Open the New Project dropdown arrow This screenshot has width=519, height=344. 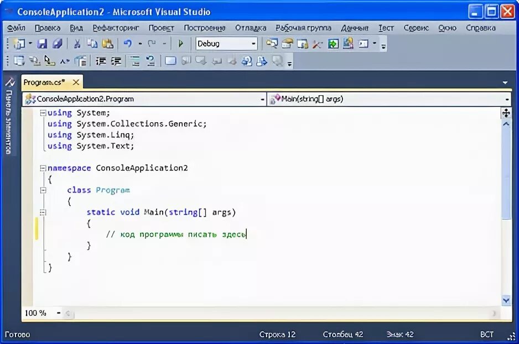30,43
